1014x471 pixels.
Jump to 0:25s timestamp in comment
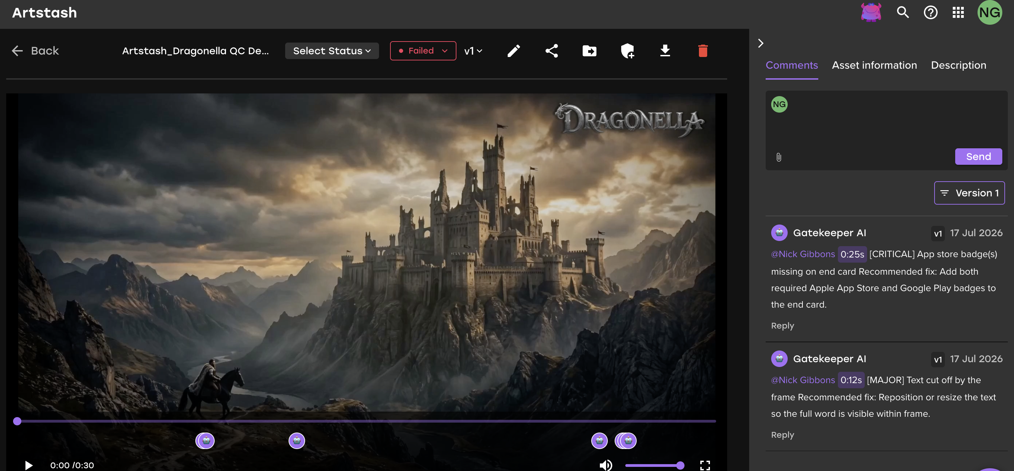(x=852, y=254)
